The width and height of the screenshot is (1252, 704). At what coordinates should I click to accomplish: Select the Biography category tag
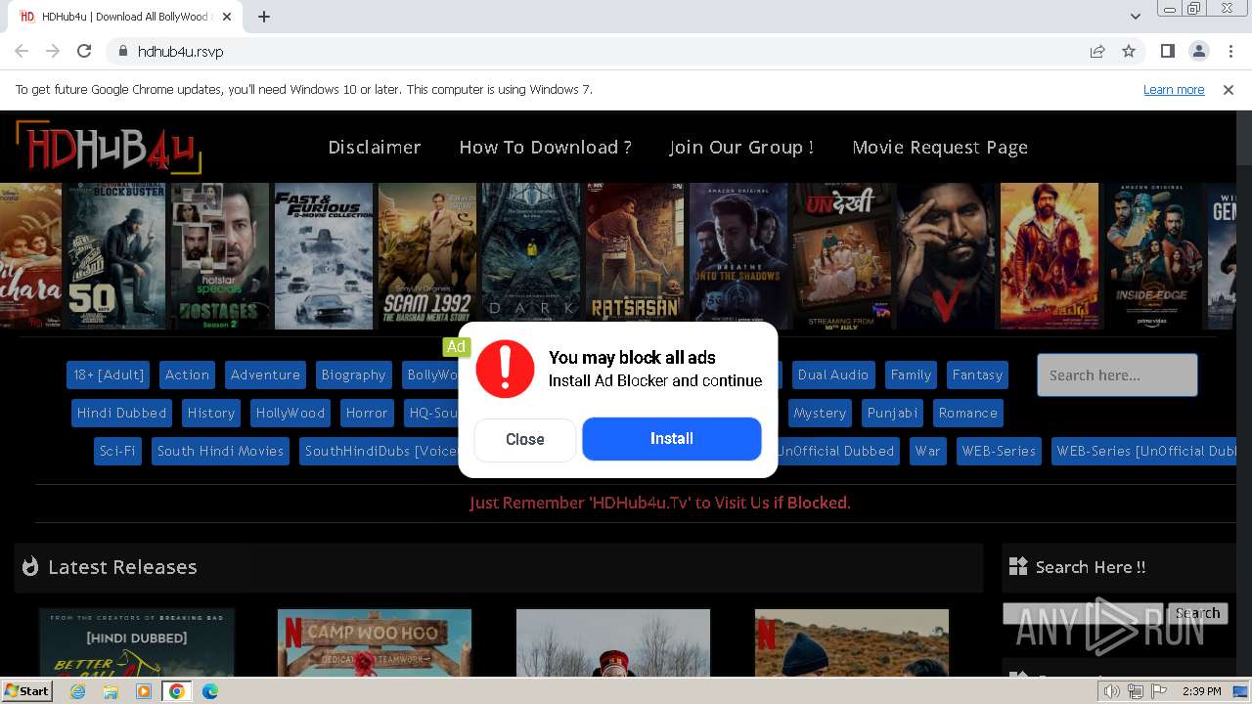(353, 374)
